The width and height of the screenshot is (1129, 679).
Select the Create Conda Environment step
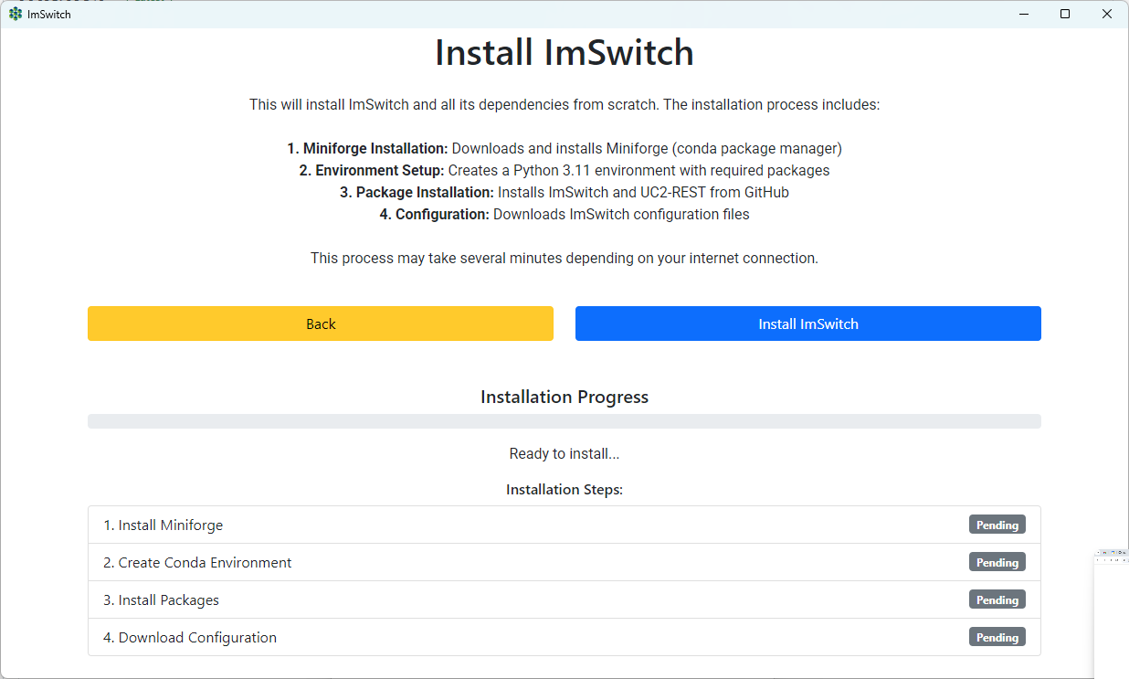(564, 562)
